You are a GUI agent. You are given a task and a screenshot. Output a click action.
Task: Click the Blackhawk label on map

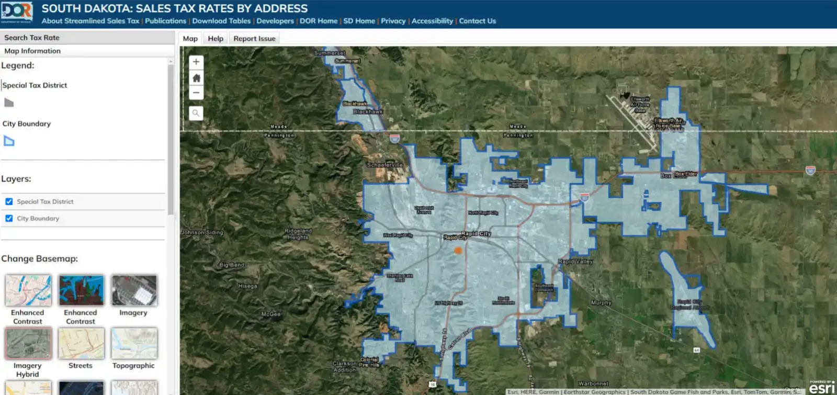tap(368, 111)
